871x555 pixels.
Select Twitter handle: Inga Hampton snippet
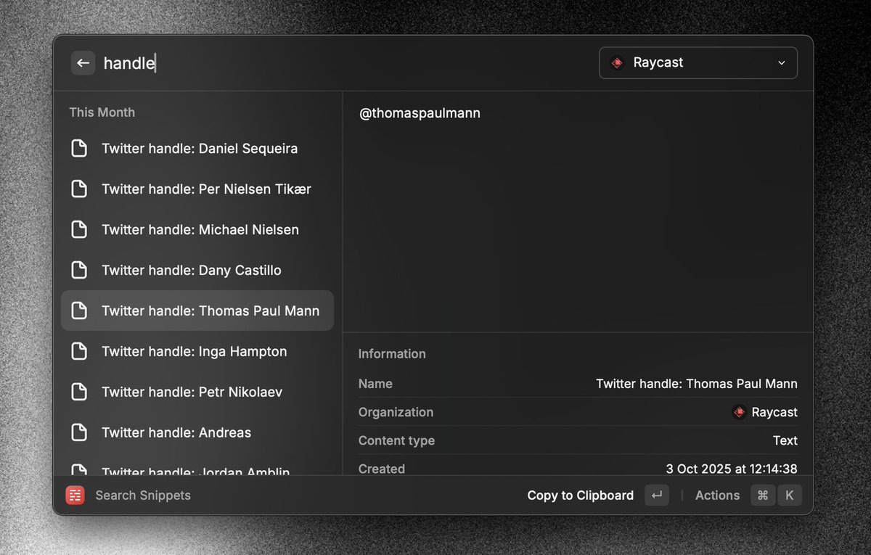197,352
